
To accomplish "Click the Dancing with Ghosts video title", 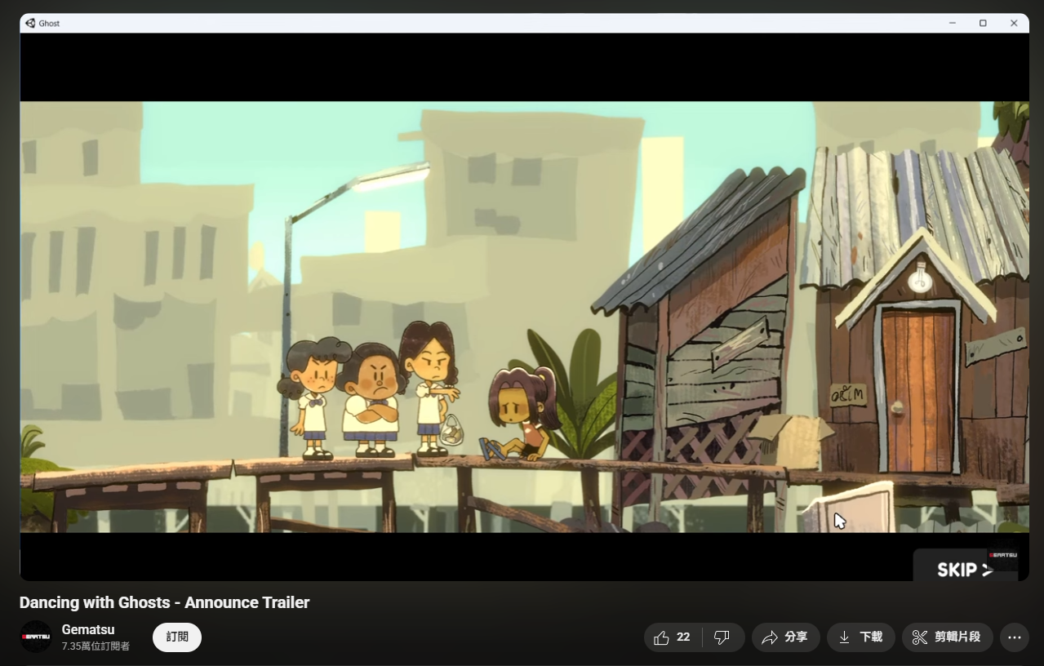I will pyautogui.click(x=164, y=603).
